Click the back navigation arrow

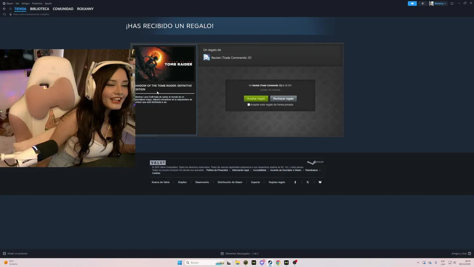(x=4, y=9)
